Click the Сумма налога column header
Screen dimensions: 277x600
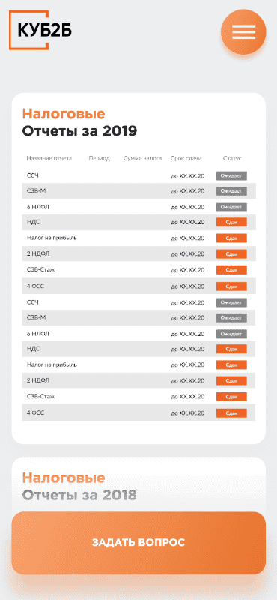pyautogui.click(x=142, y=158)
